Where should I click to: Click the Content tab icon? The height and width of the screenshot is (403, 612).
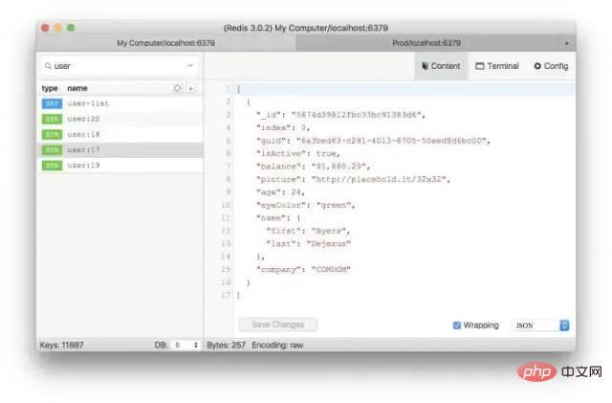pos(425,66)
